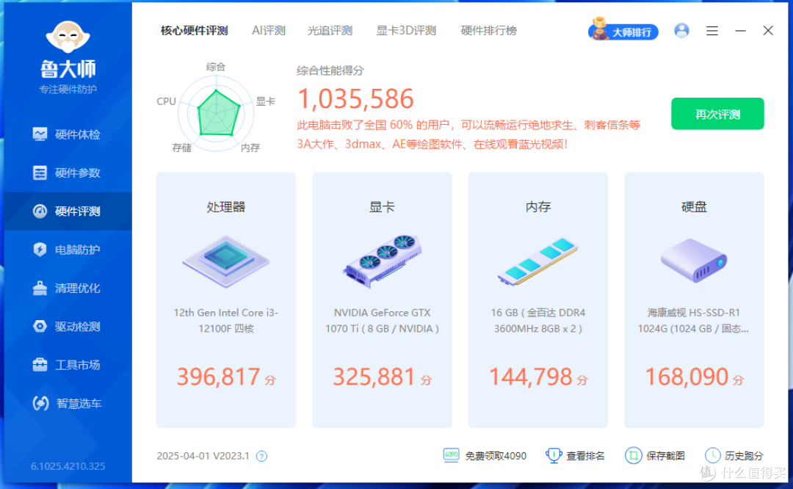Switch to the AI评测 tab
Image resolution: width=793 pixels, height=489 pixels.
coord(269,31)
